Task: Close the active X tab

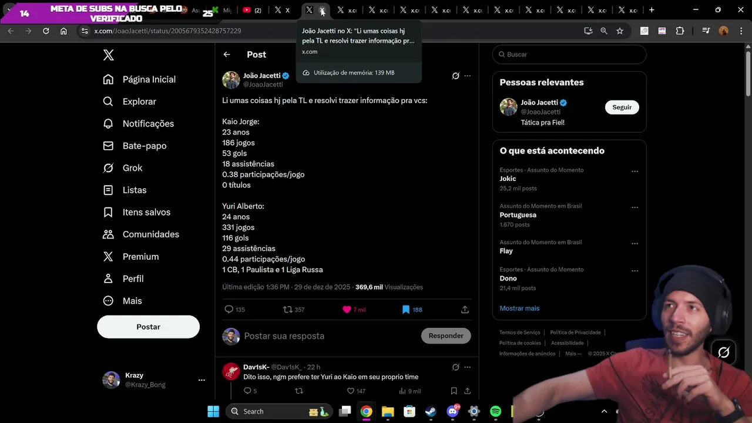Action: pos(323,11)
